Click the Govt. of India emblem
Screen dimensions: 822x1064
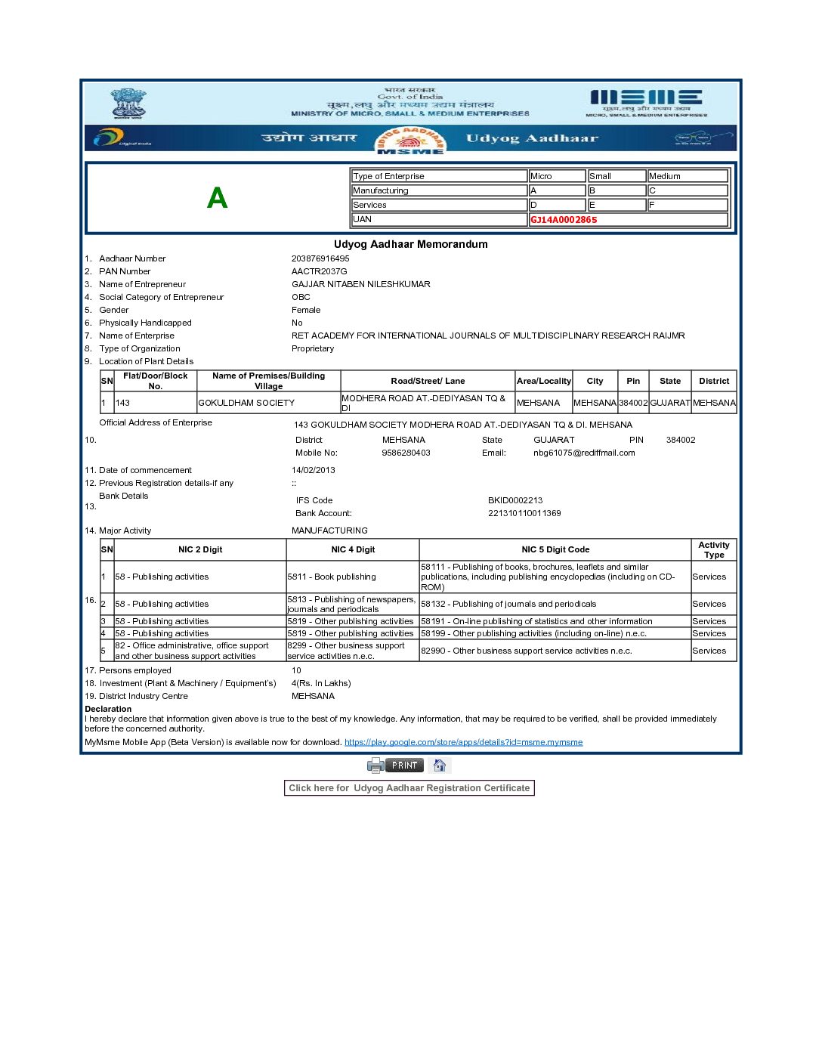point(128,104)
